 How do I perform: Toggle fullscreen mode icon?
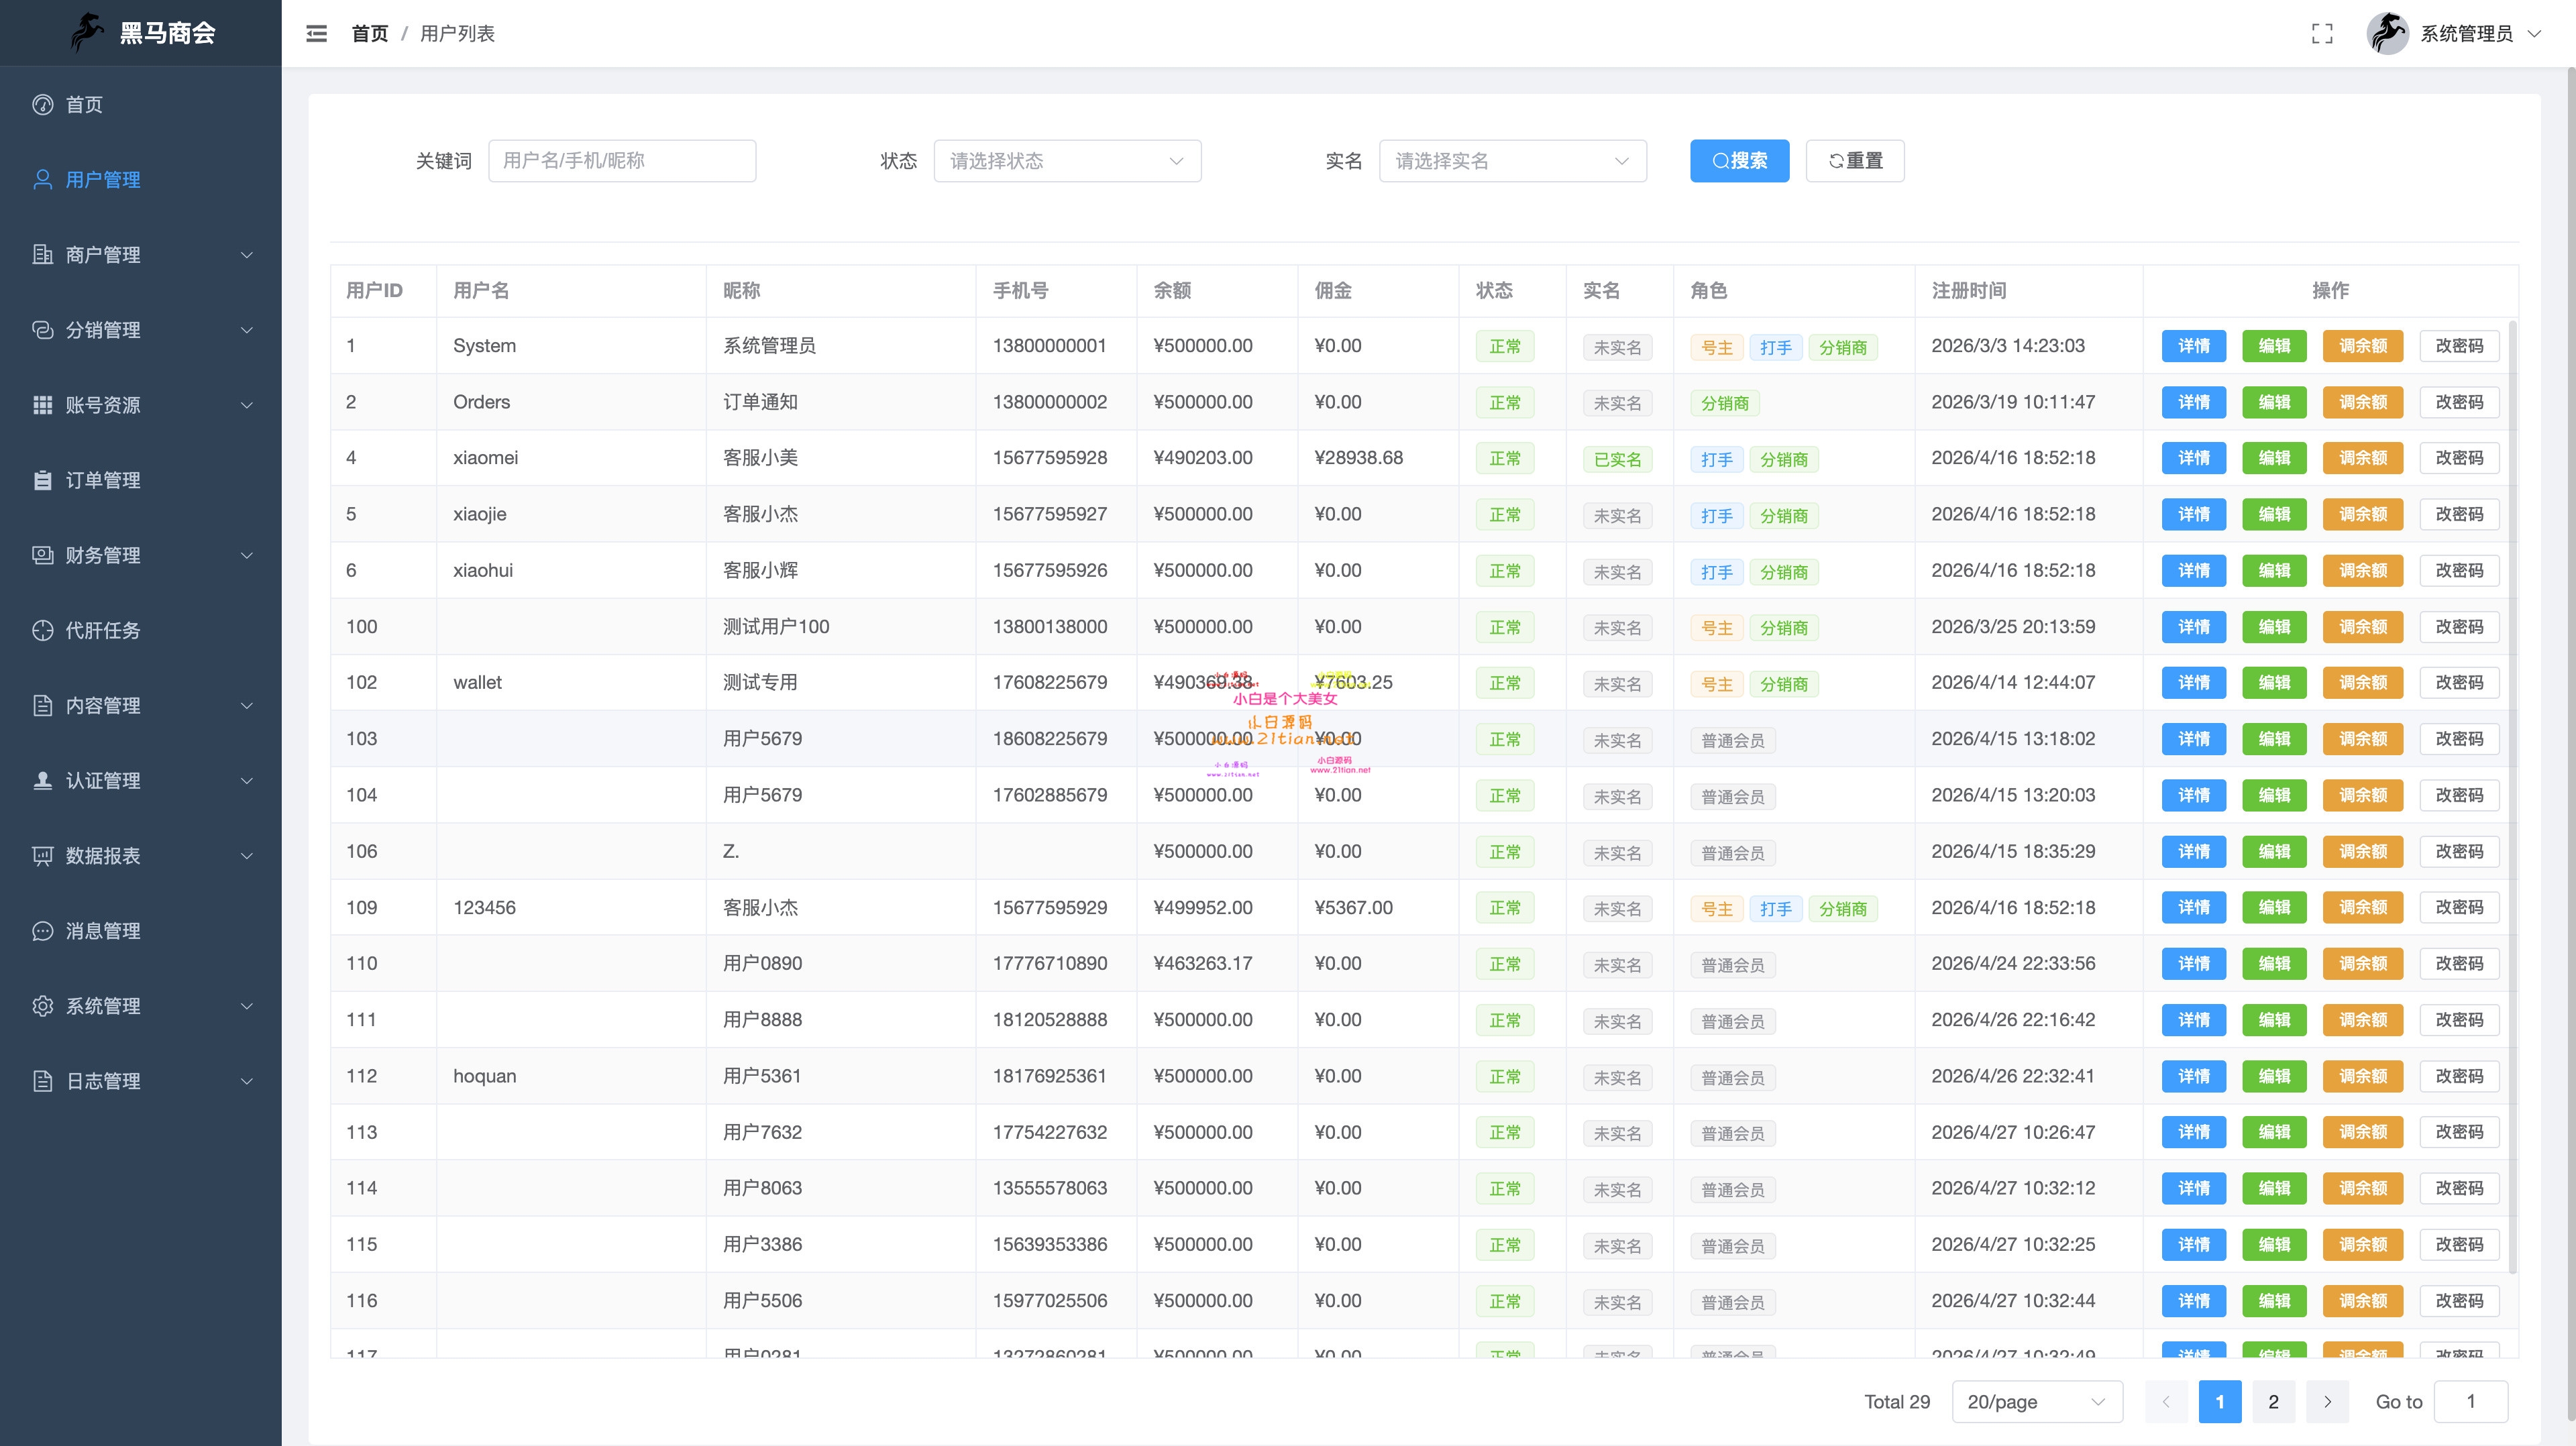[2322, 34]
